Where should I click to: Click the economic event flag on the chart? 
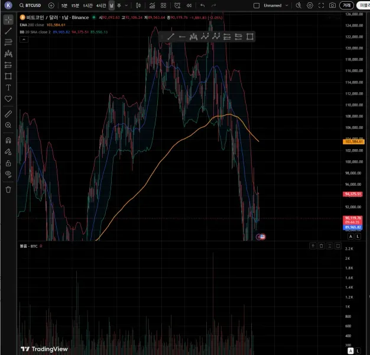click(262, 237)
